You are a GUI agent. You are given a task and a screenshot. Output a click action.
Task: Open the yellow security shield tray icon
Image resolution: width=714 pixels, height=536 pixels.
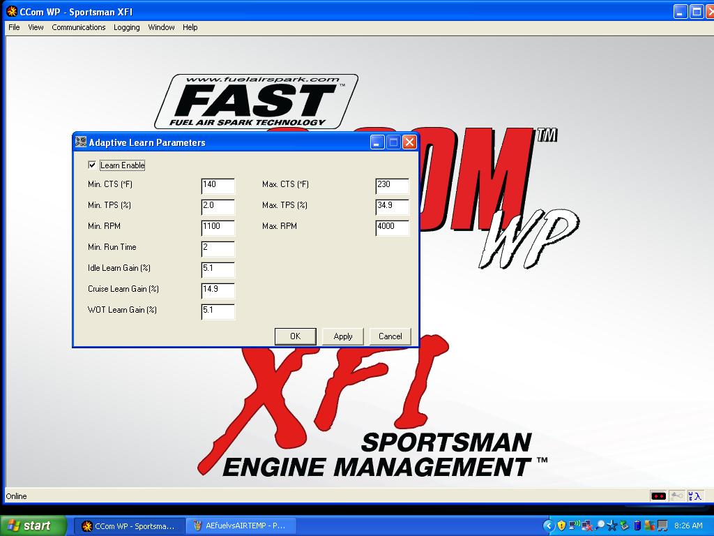[x=561, y=526]
